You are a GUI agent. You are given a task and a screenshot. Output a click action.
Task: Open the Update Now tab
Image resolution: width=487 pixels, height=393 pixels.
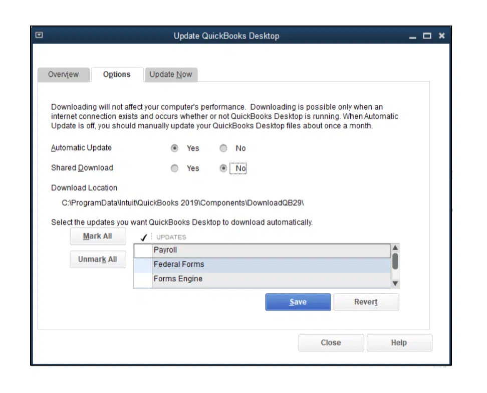coord(171,75)
